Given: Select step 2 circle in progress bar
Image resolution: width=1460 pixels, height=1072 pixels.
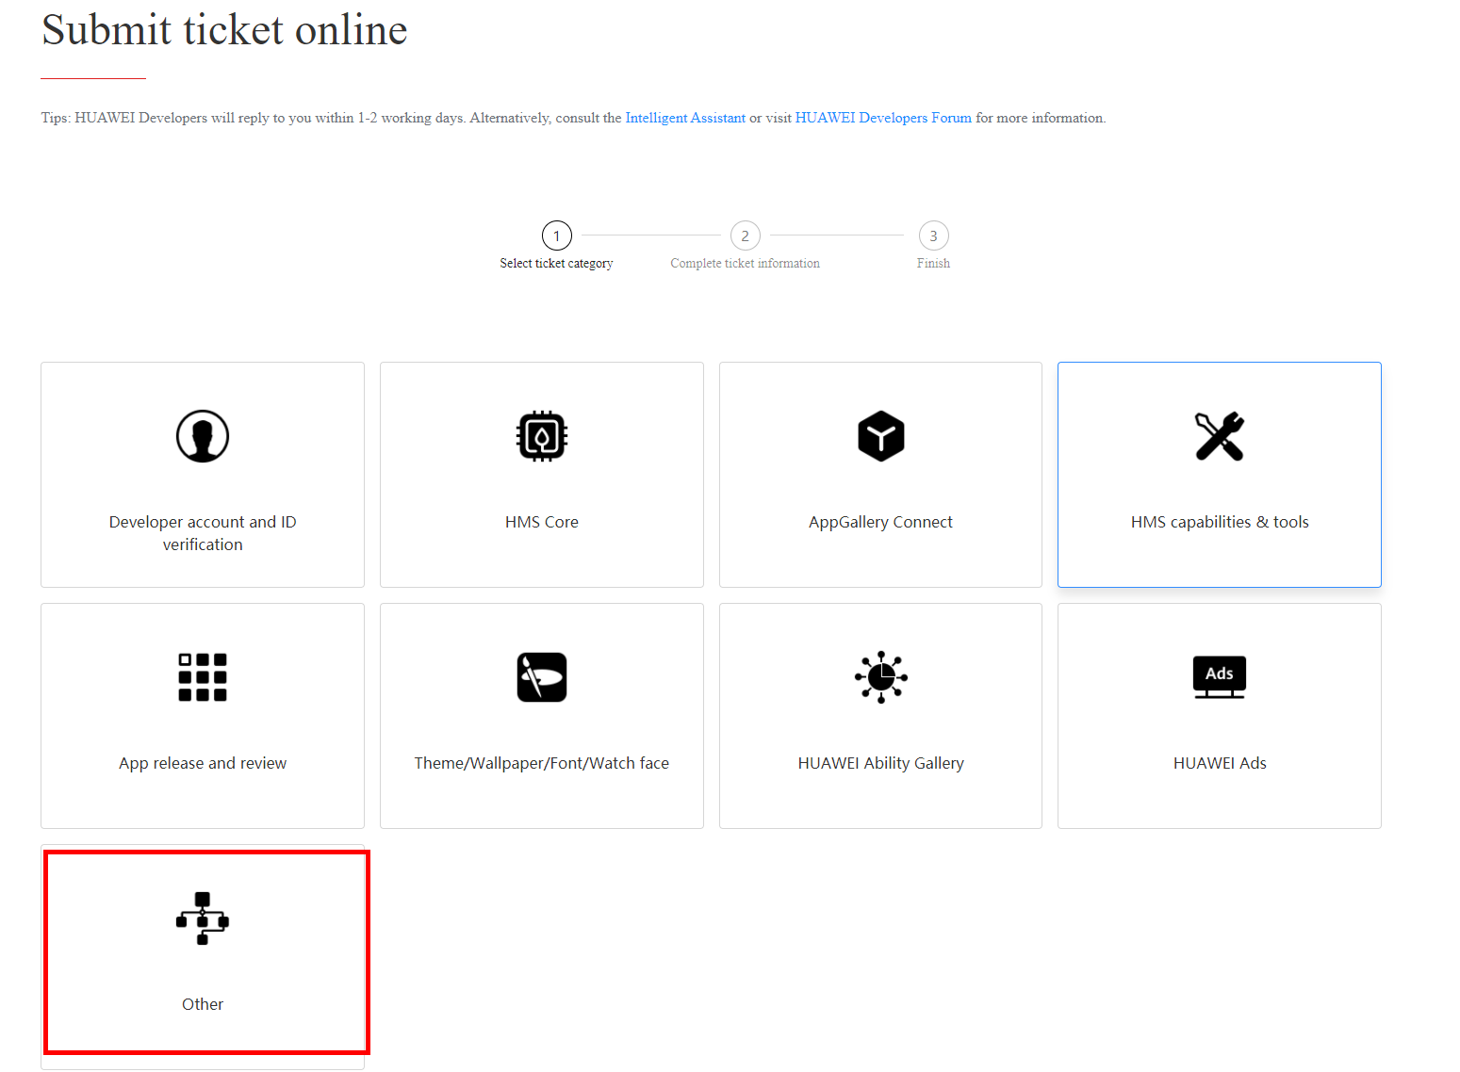Looking at the screenshot, I should (746, 236).
